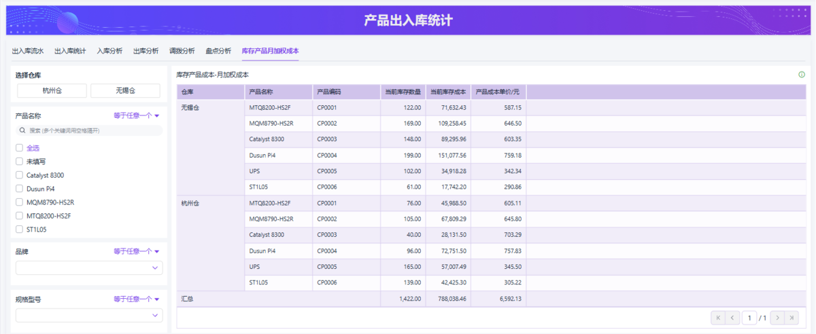Open the 品牌 brand dropdown box

(88, 268)
